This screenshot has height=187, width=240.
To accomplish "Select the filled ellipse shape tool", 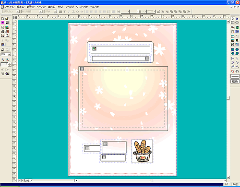I will pos(233,53).
